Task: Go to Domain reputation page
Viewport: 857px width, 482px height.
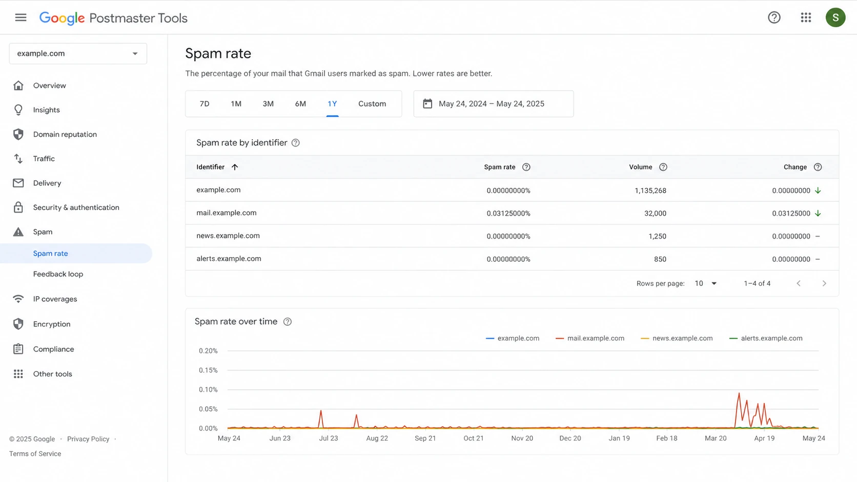Action: point(65,134)
